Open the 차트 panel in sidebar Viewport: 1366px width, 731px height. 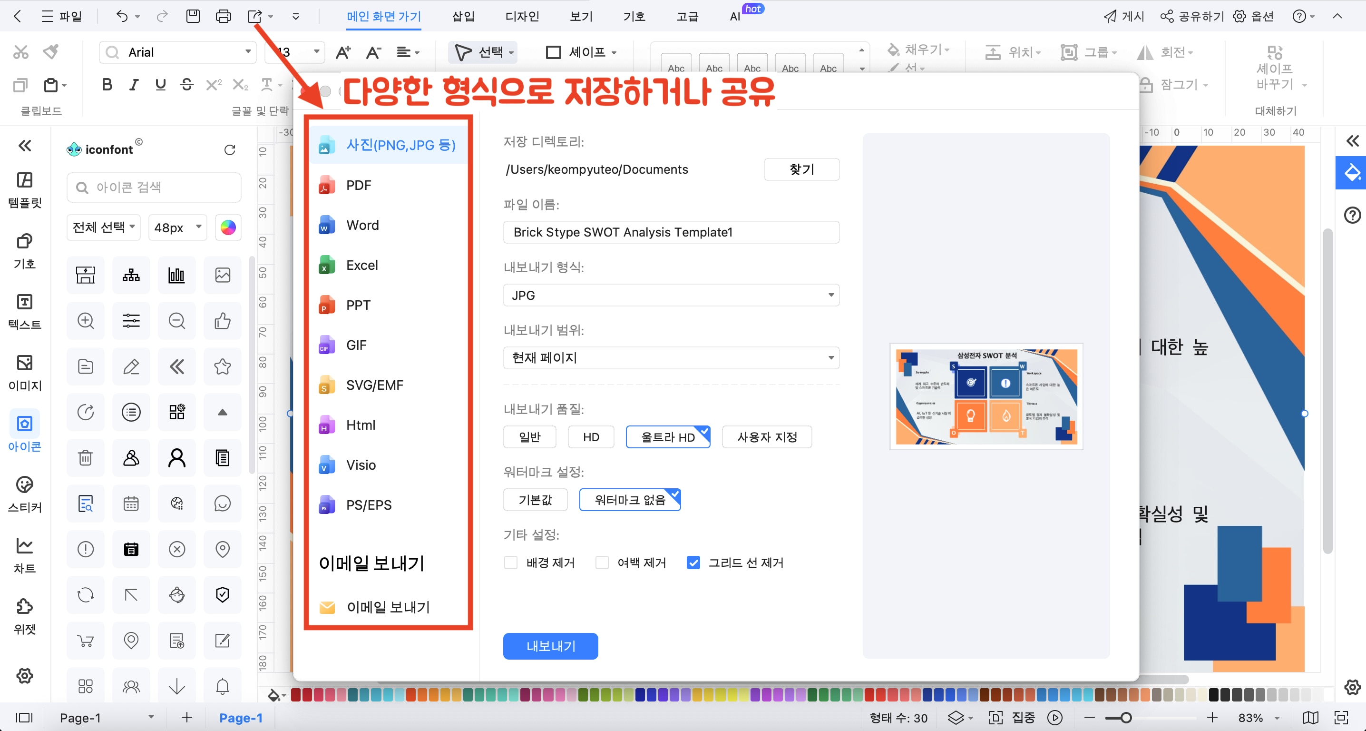[24, 553]
